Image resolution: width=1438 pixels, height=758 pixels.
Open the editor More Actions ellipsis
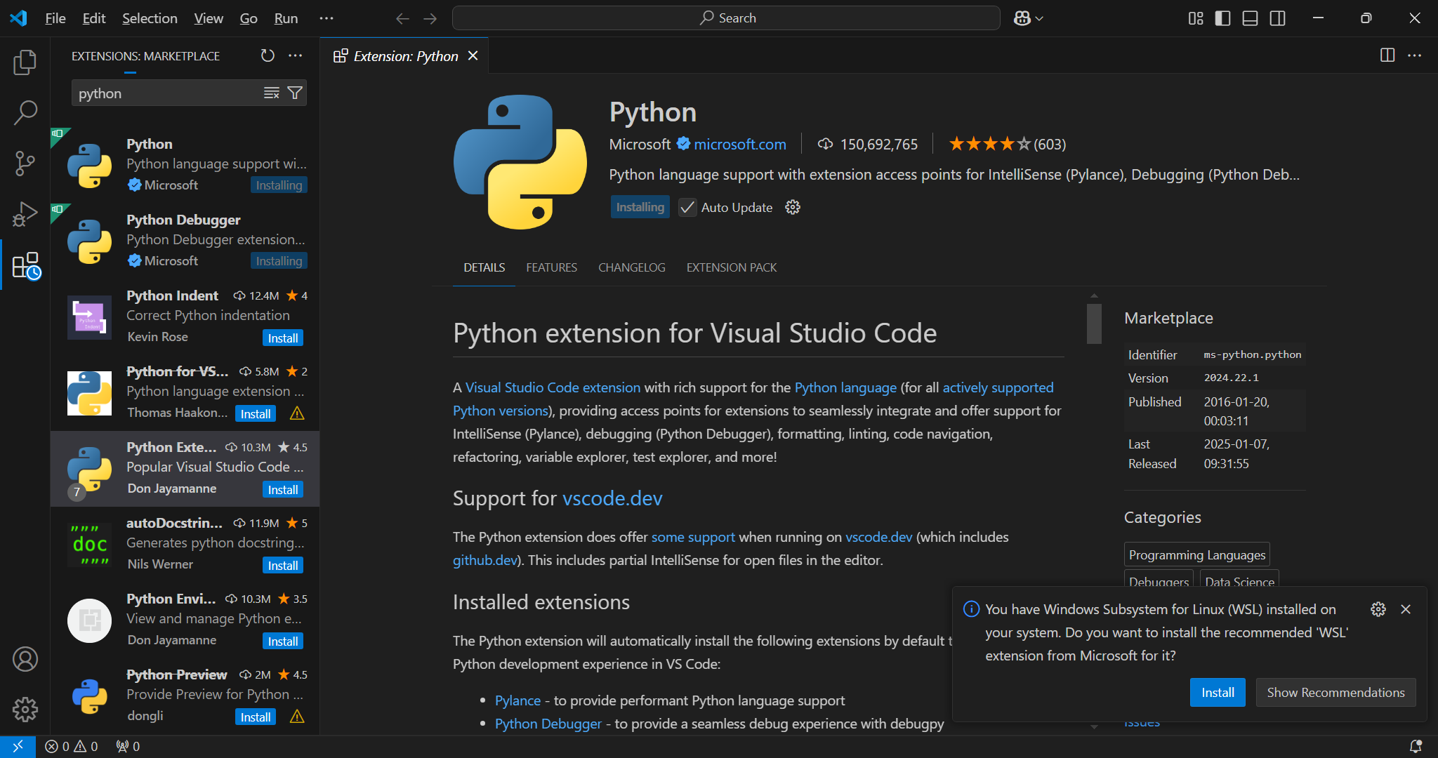1415,55
